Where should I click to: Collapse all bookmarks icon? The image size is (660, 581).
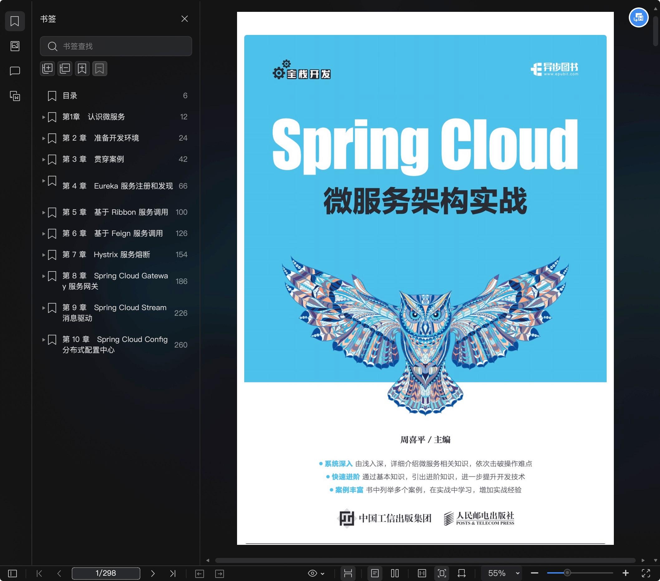point(65,68)
